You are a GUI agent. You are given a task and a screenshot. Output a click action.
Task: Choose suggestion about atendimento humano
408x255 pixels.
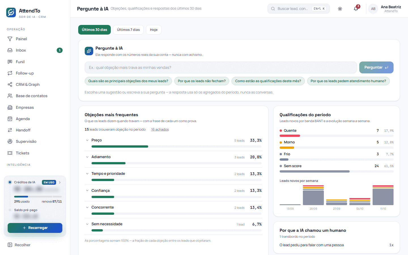click(348, 81)
